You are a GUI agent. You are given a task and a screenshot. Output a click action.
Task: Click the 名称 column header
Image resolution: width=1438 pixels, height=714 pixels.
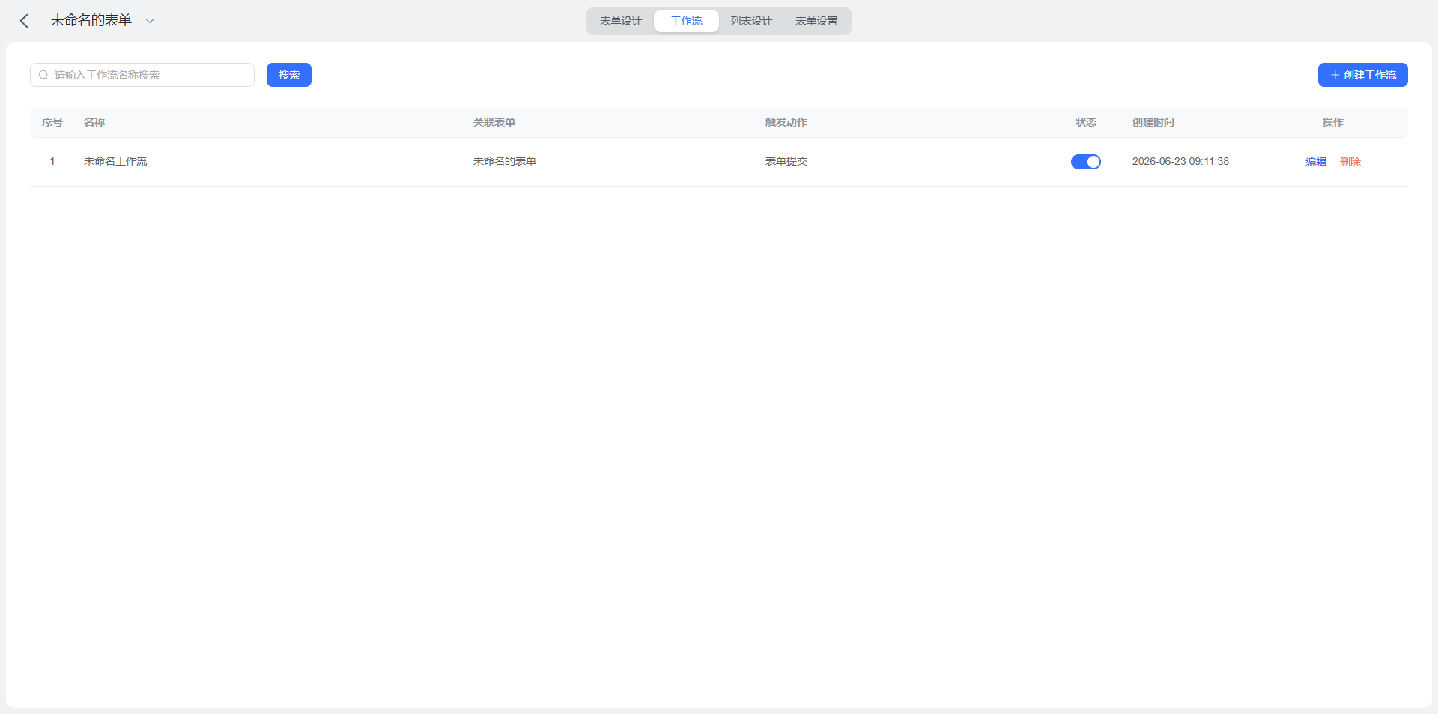(94, 122)
